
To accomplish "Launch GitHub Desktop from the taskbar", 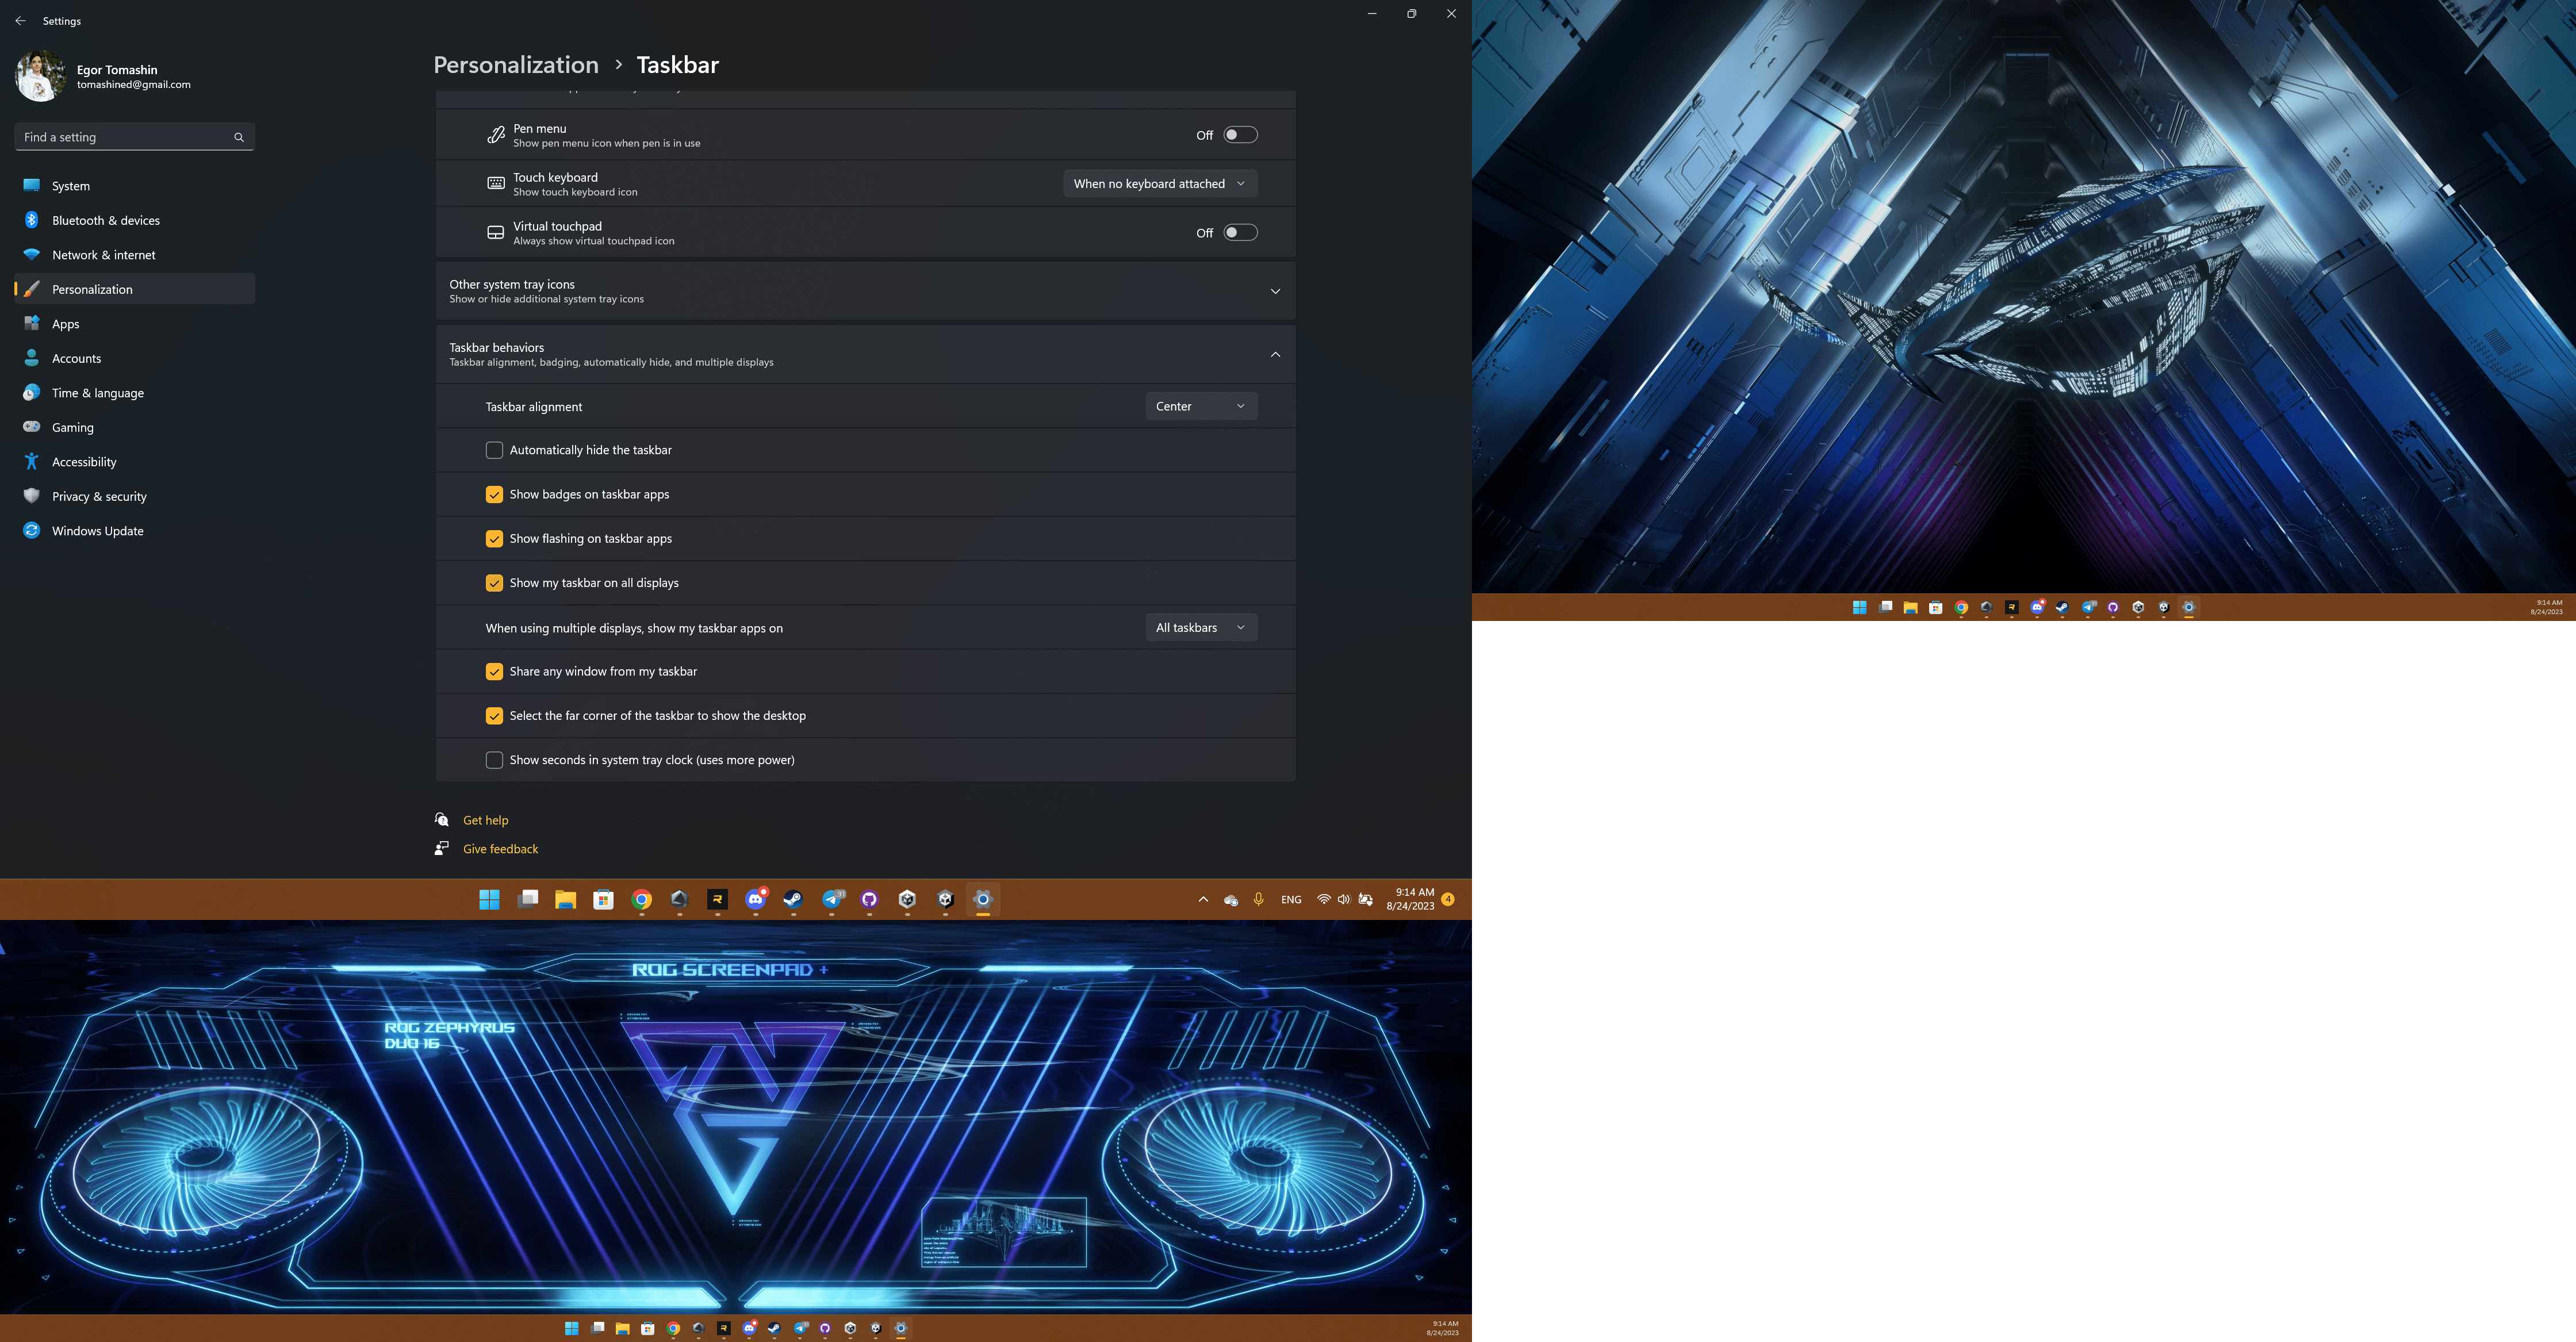I will click(869, 899).
